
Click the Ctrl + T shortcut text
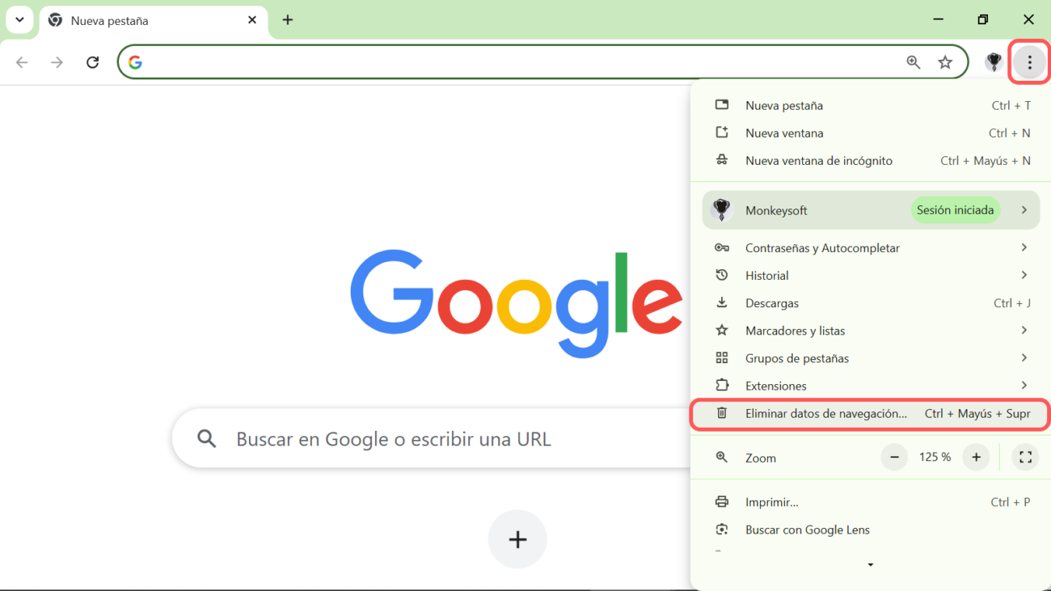pos(1011,105)
